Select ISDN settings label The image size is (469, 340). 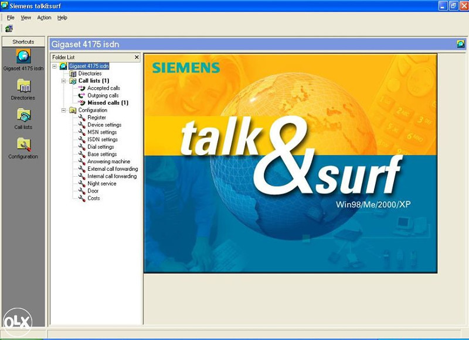102,139
